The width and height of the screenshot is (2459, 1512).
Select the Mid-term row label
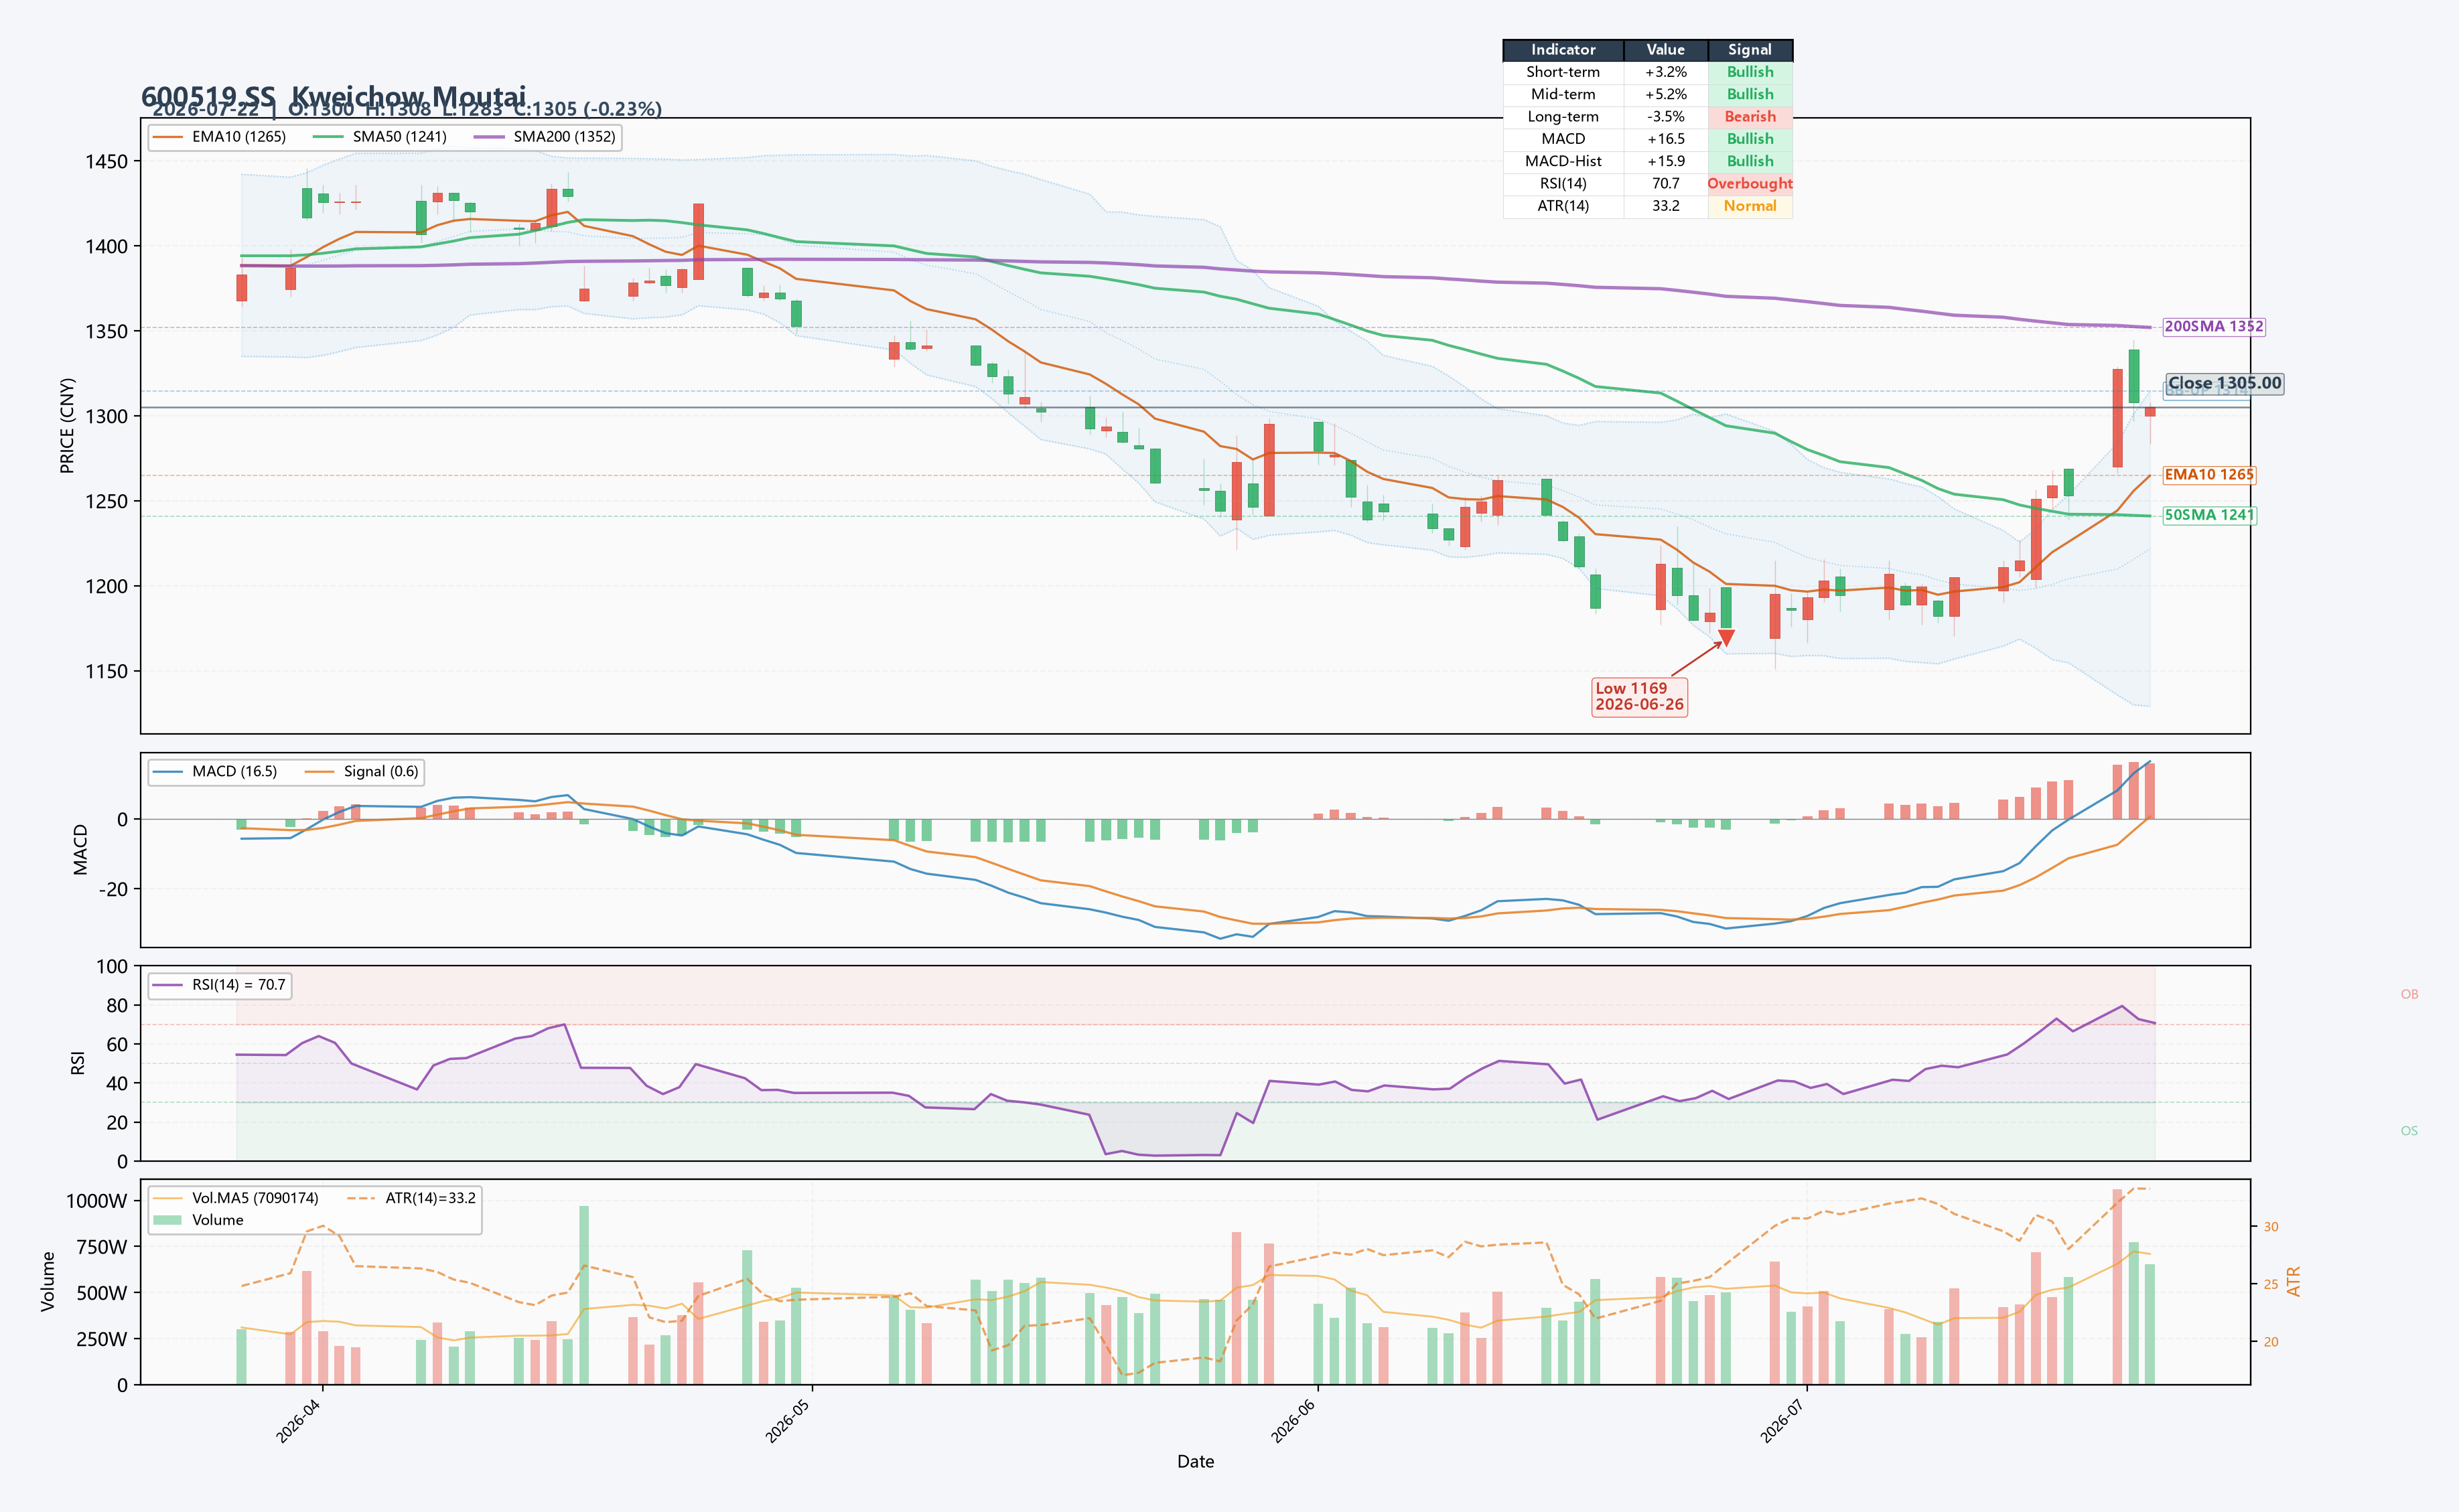1563,94
